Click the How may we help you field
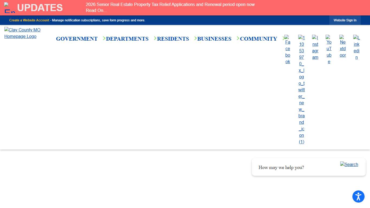370x208 pixels. pos(281,167)
